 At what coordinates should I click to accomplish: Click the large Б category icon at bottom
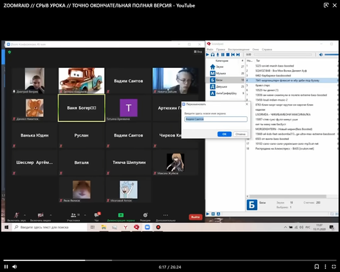click(252, 205)
